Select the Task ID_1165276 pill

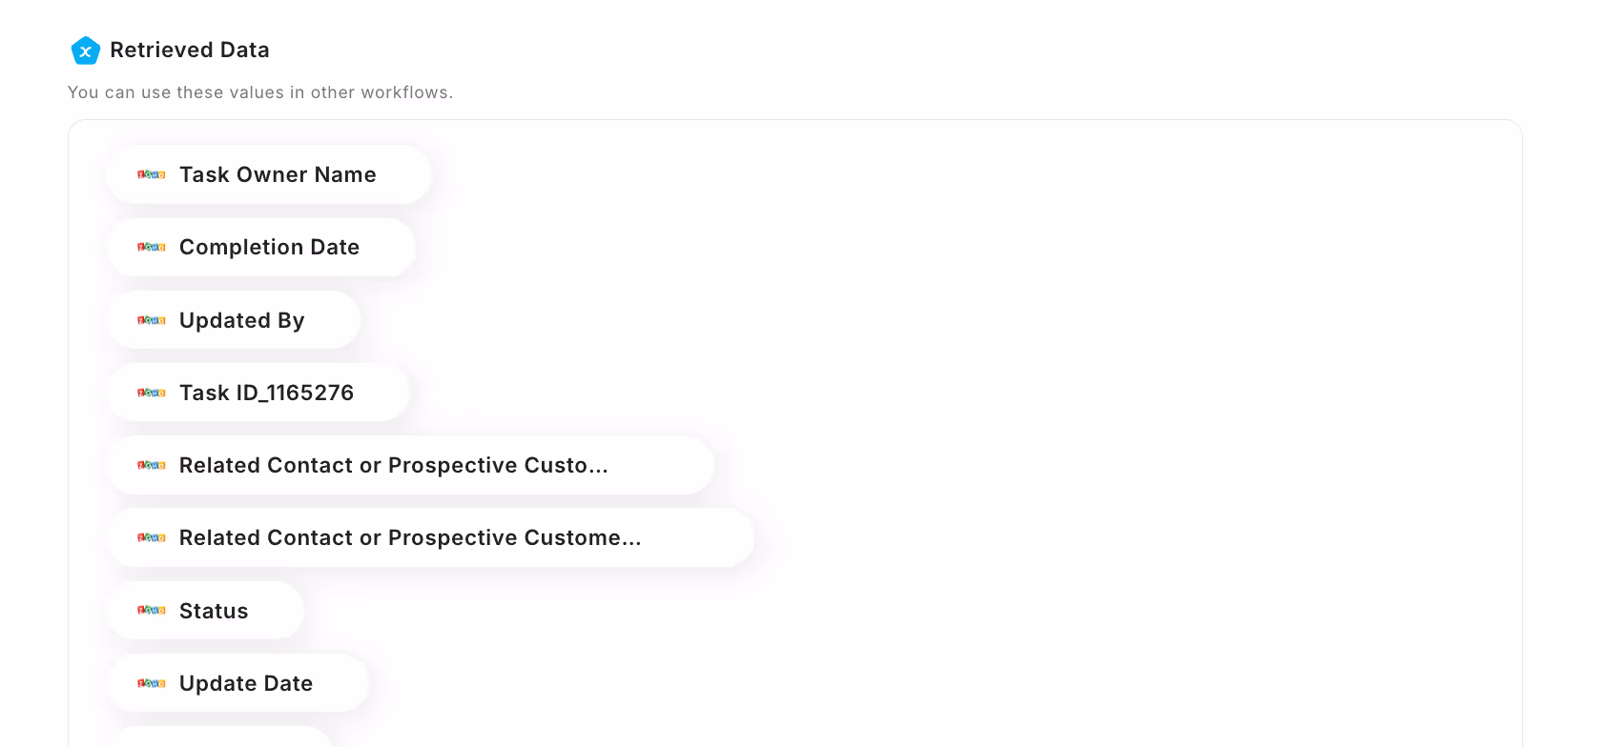click(258, 393)
